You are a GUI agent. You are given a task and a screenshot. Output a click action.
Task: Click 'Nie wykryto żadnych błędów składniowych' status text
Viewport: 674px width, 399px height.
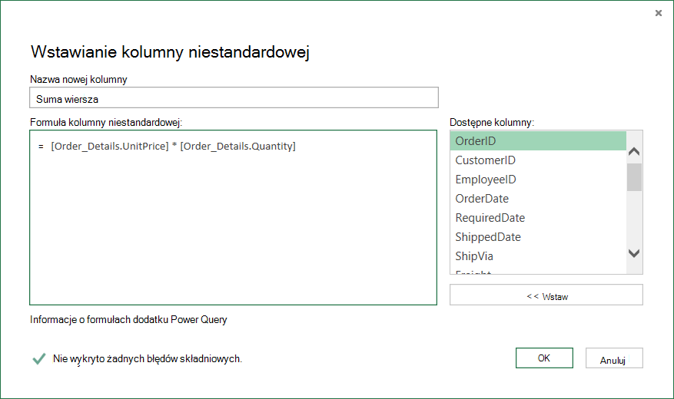click(x=148, y=358)
